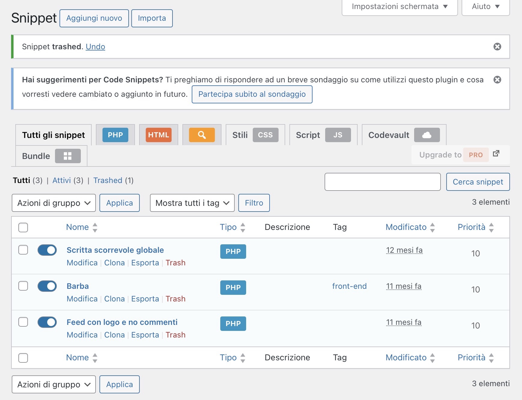This screenshot has height=400, width=522.
Task: Select the header checkbox to choose all snippets
Action: point(23,227)
